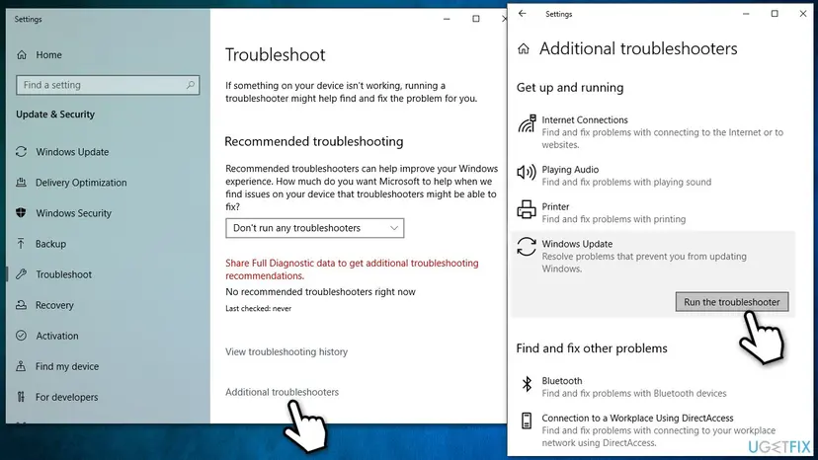818x460 pixels.
Task: Maximize the Troubleshoot Settings window
Action: click(x=476, y=19)
